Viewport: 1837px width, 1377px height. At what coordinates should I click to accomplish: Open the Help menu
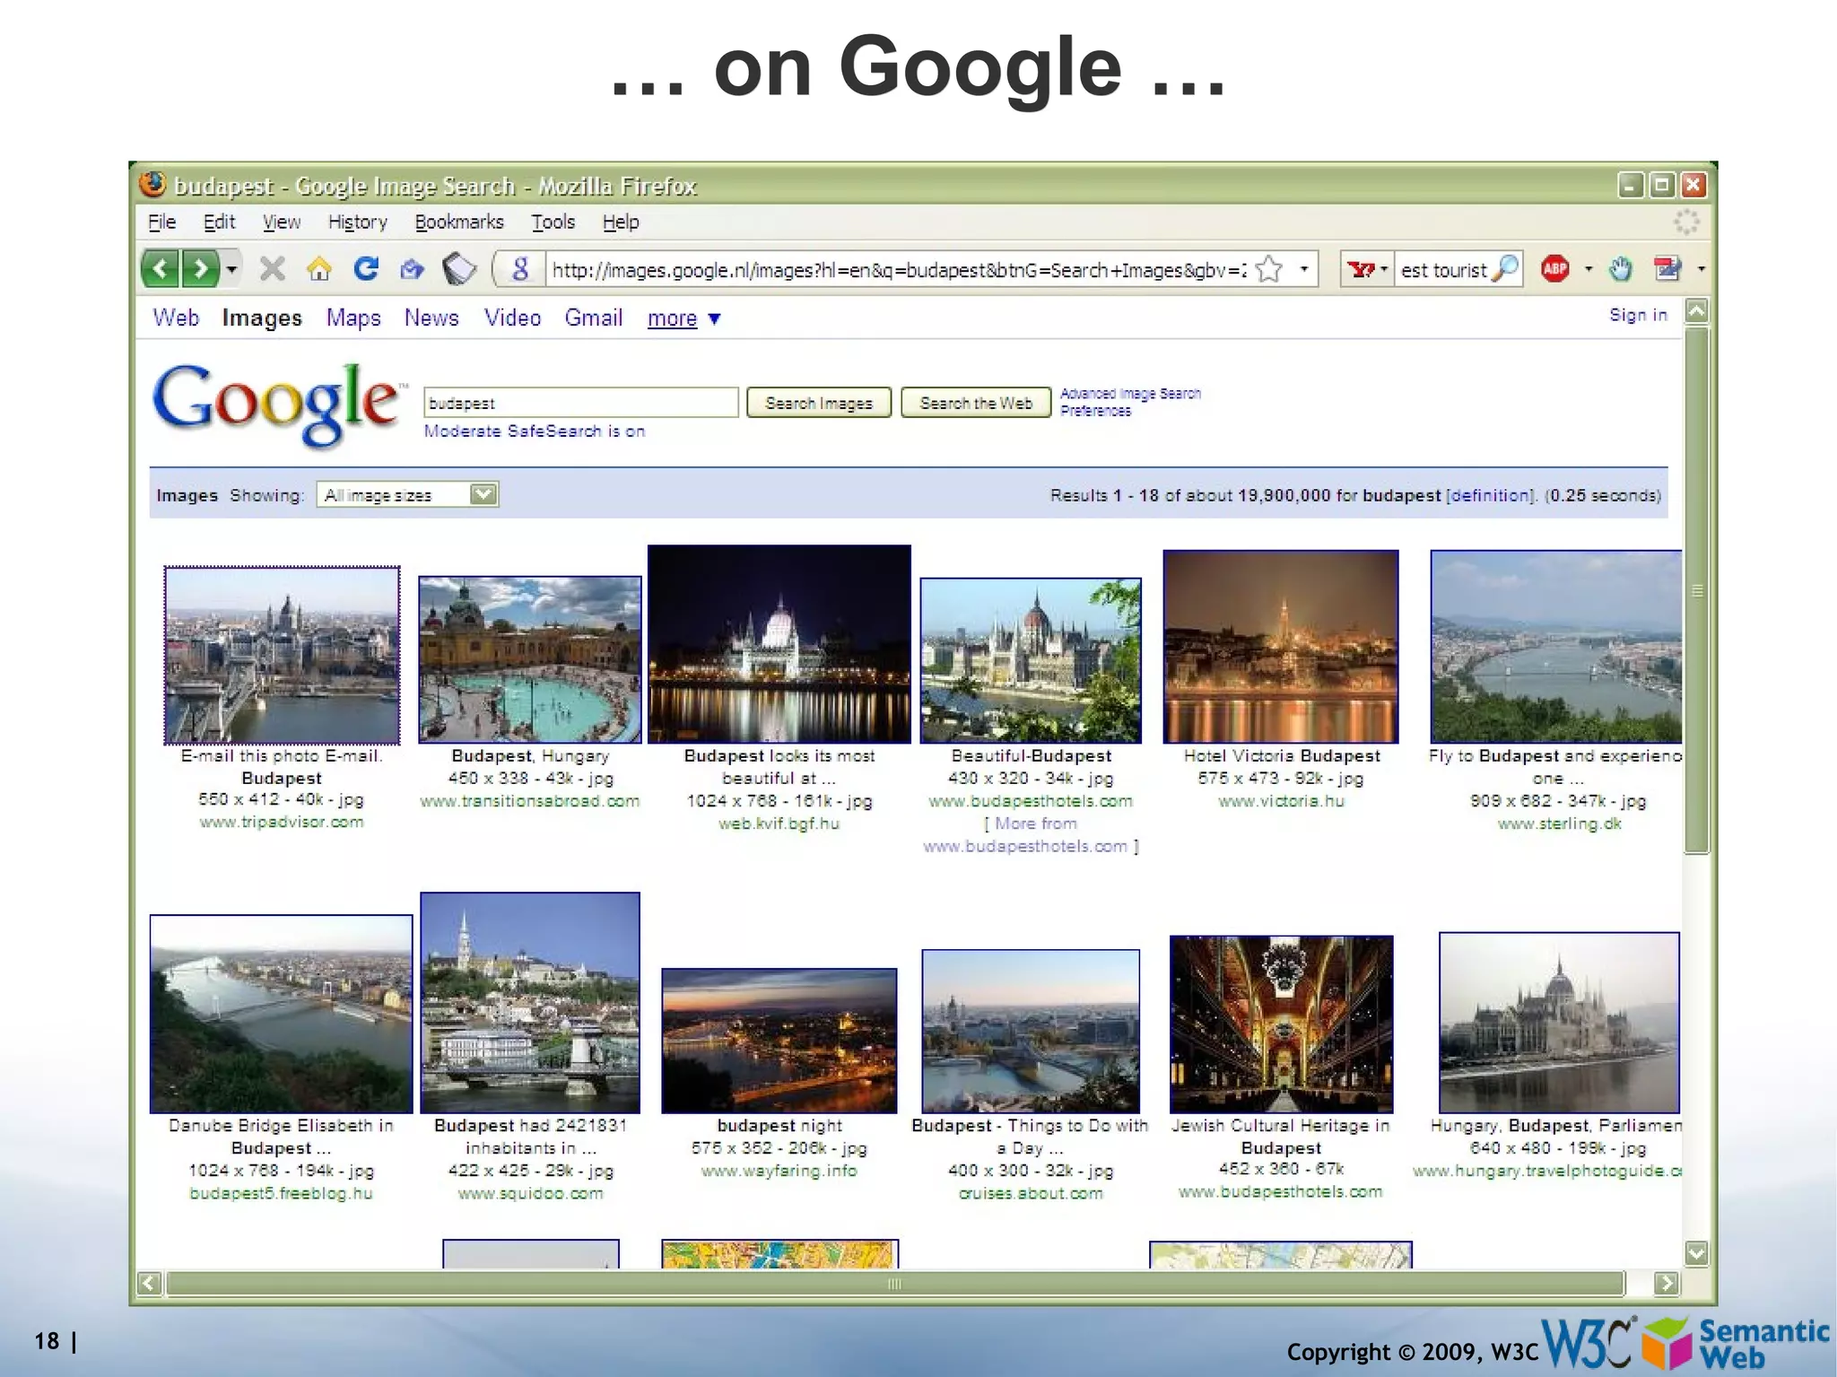pyautogui.click(x=621, y=222)
